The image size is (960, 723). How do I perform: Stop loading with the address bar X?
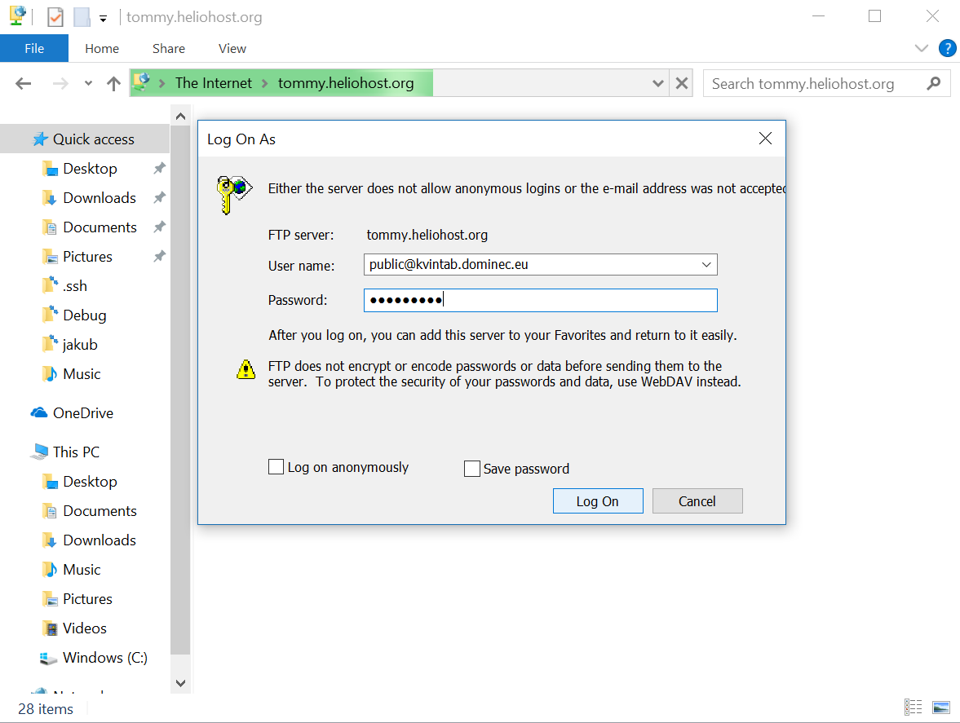[681, 83]
